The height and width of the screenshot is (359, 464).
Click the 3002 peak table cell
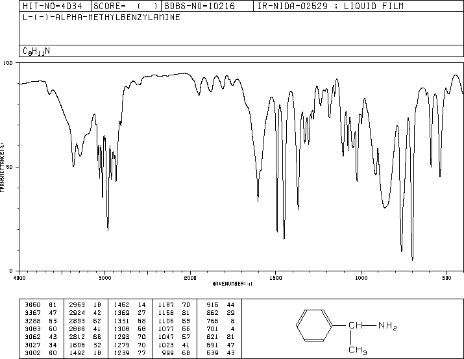pos(32,353)
